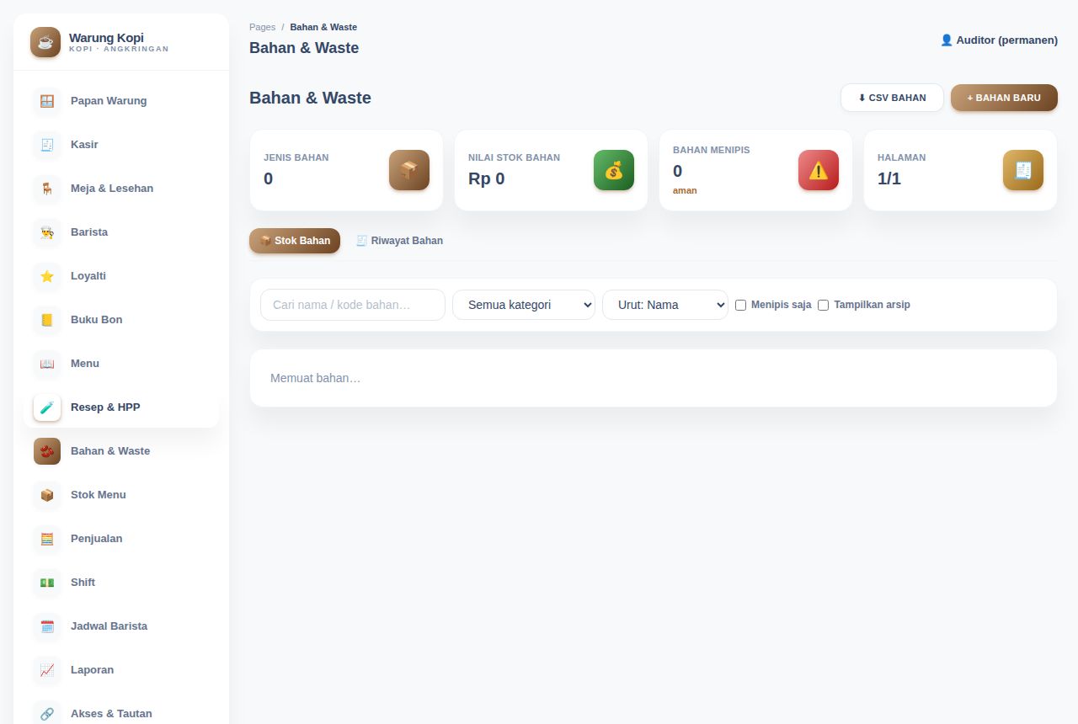Download the CSV Bahan export
This screenshot has height=724, width=1078.
click(x=892, y=98)
